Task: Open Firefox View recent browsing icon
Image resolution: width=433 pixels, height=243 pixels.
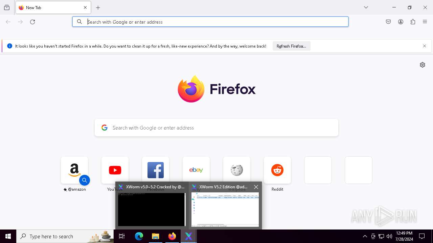Action: click(7, 7)
